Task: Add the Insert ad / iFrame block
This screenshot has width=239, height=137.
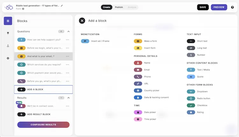Action: coord(95,41)
